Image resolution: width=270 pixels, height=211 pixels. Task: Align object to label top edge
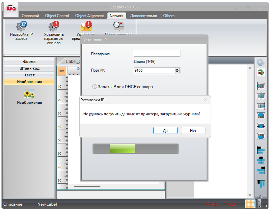click(261, 116)
